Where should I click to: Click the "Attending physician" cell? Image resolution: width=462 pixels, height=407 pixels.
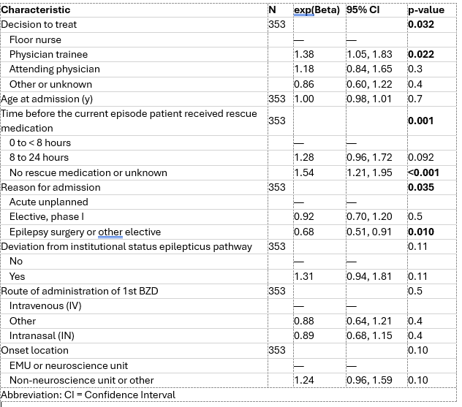coord(55,69)
